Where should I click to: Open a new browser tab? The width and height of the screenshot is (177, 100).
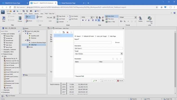[x=88, y=3]
